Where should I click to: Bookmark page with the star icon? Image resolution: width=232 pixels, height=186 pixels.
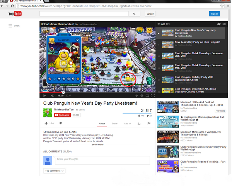click(x=222, y=6)
